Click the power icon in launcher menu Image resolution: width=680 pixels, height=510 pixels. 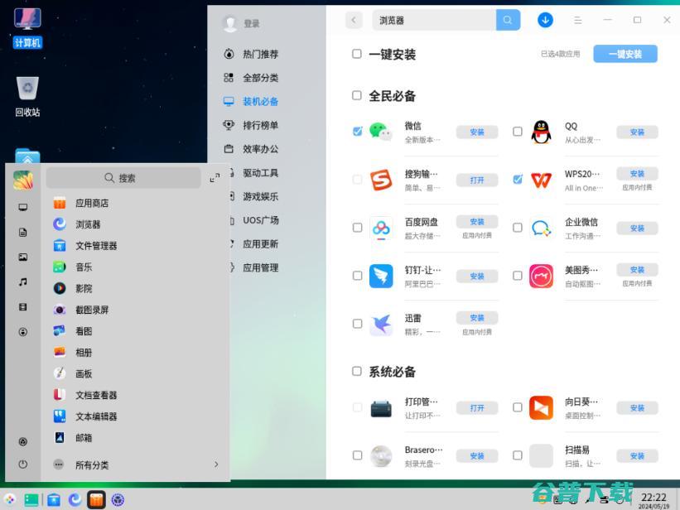22,464
